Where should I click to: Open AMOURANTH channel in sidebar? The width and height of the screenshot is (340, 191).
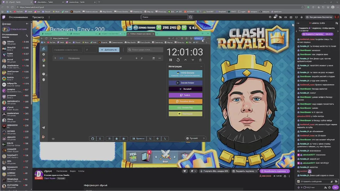point(16,102)
